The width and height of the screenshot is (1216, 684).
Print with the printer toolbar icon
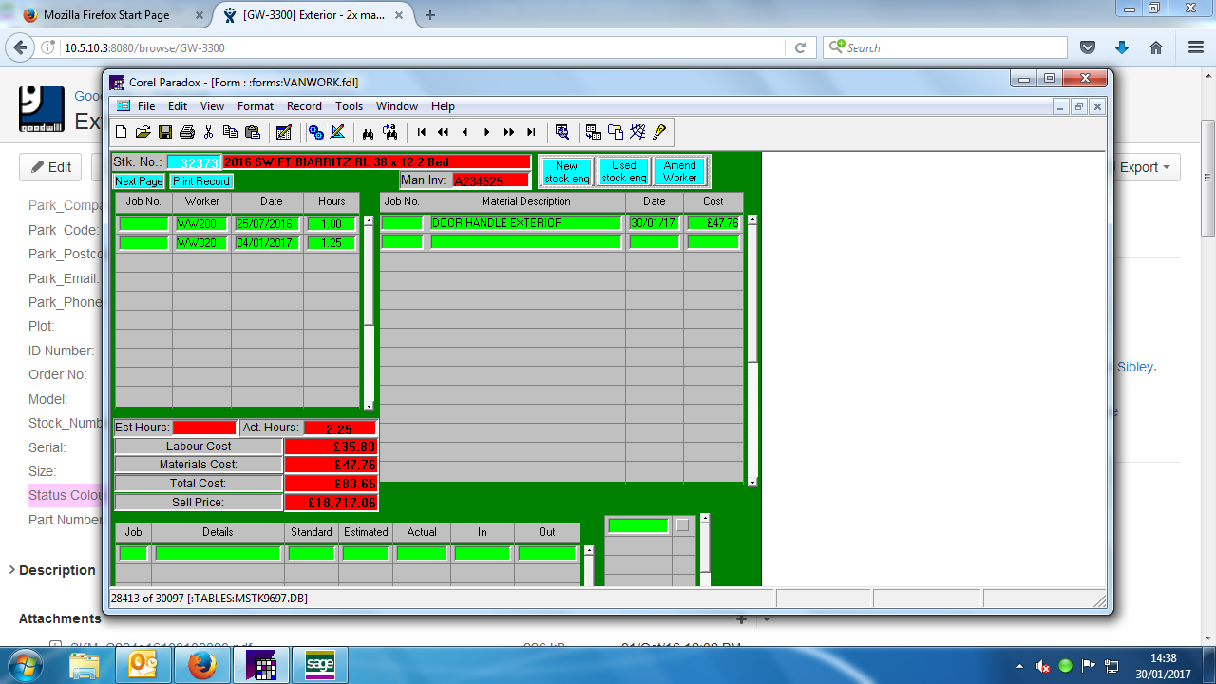click(187, 132)
